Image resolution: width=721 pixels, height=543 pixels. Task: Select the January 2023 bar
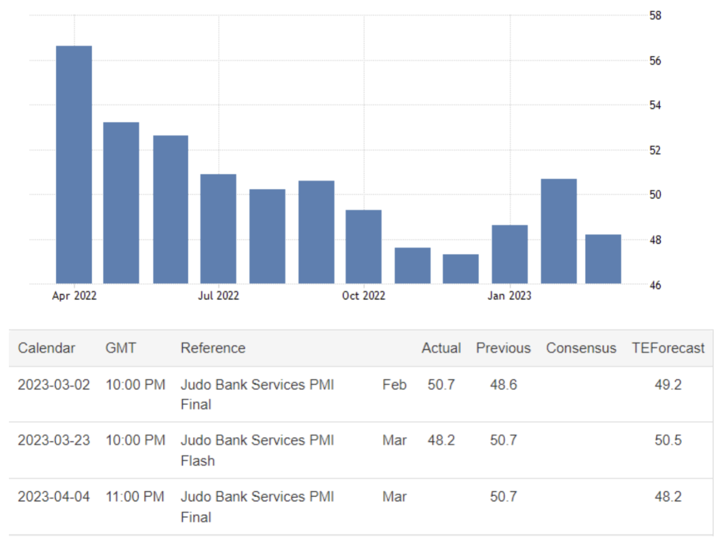pos(509,254)
